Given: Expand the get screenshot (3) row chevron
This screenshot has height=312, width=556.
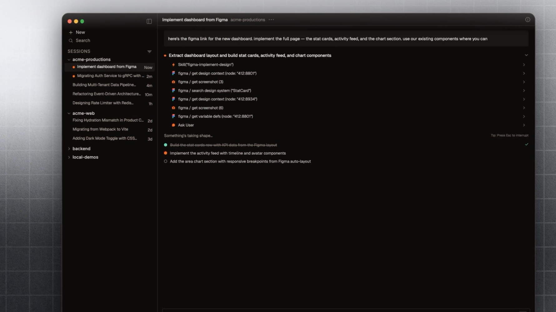Looking at the screenshot, I should pos(524,82).
